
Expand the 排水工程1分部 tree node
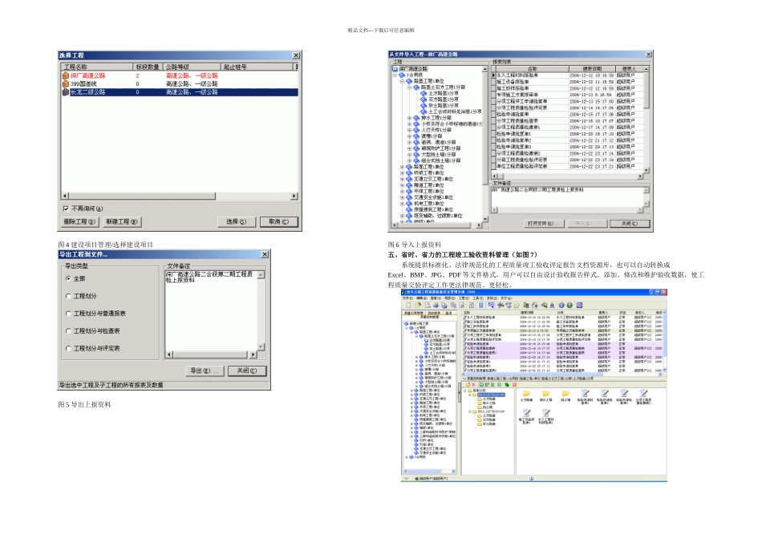pos(411,117)
